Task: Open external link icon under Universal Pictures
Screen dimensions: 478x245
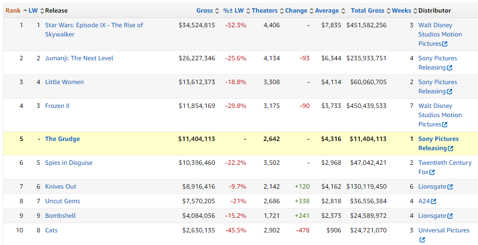Action: click(422, 240)
